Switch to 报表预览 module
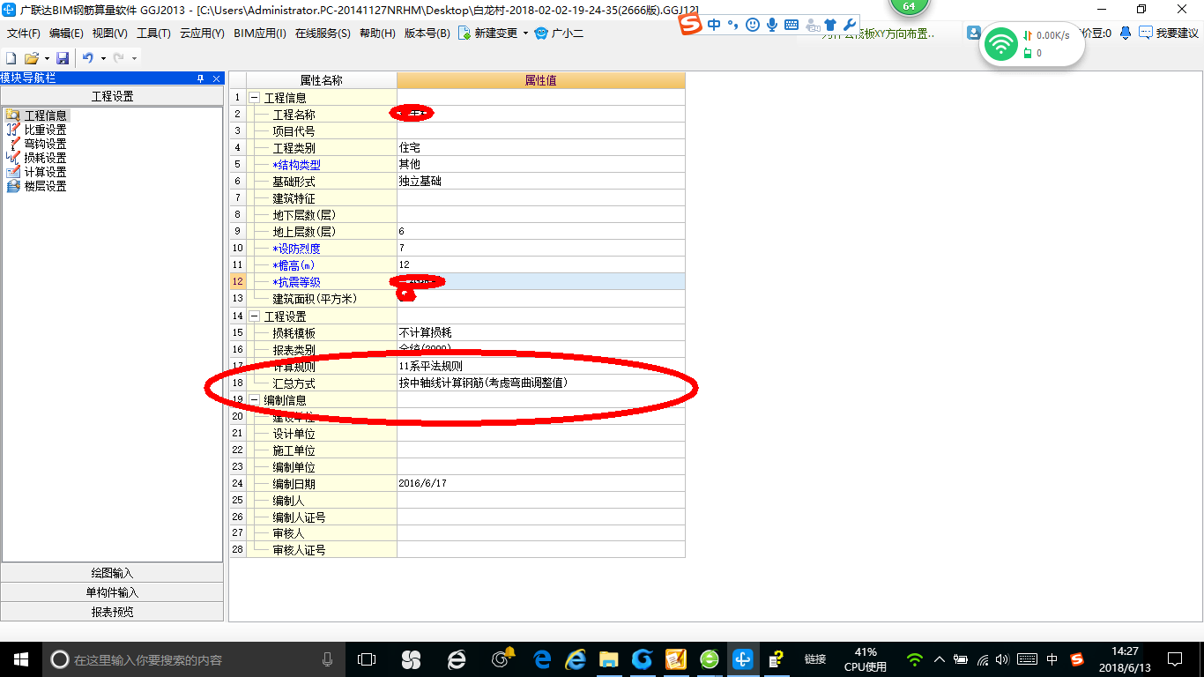 112,612
